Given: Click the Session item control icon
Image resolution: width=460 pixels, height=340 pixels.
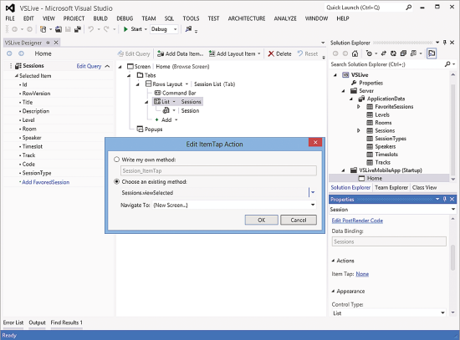Looking at the screenshot, I should tap(166, 110).
